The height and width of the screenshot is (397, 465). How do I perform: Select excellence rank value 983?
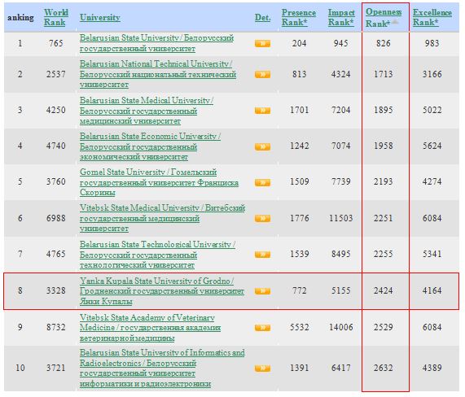[x=432, y=43]
